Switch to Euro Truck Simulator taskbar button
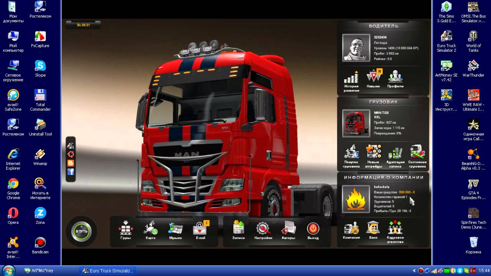The width and height of the screenshot is (491, 276). [x=107, y=271]
